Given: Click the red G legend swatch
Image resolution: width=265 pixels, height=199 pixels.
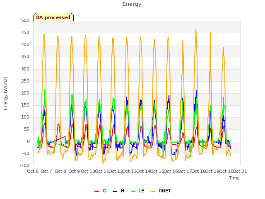Looking at the screenshot, I should click(x=96, y=192).
